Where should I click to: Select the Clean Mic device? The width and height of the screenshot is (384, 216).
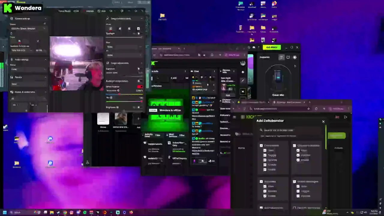(x=278, y=81)
